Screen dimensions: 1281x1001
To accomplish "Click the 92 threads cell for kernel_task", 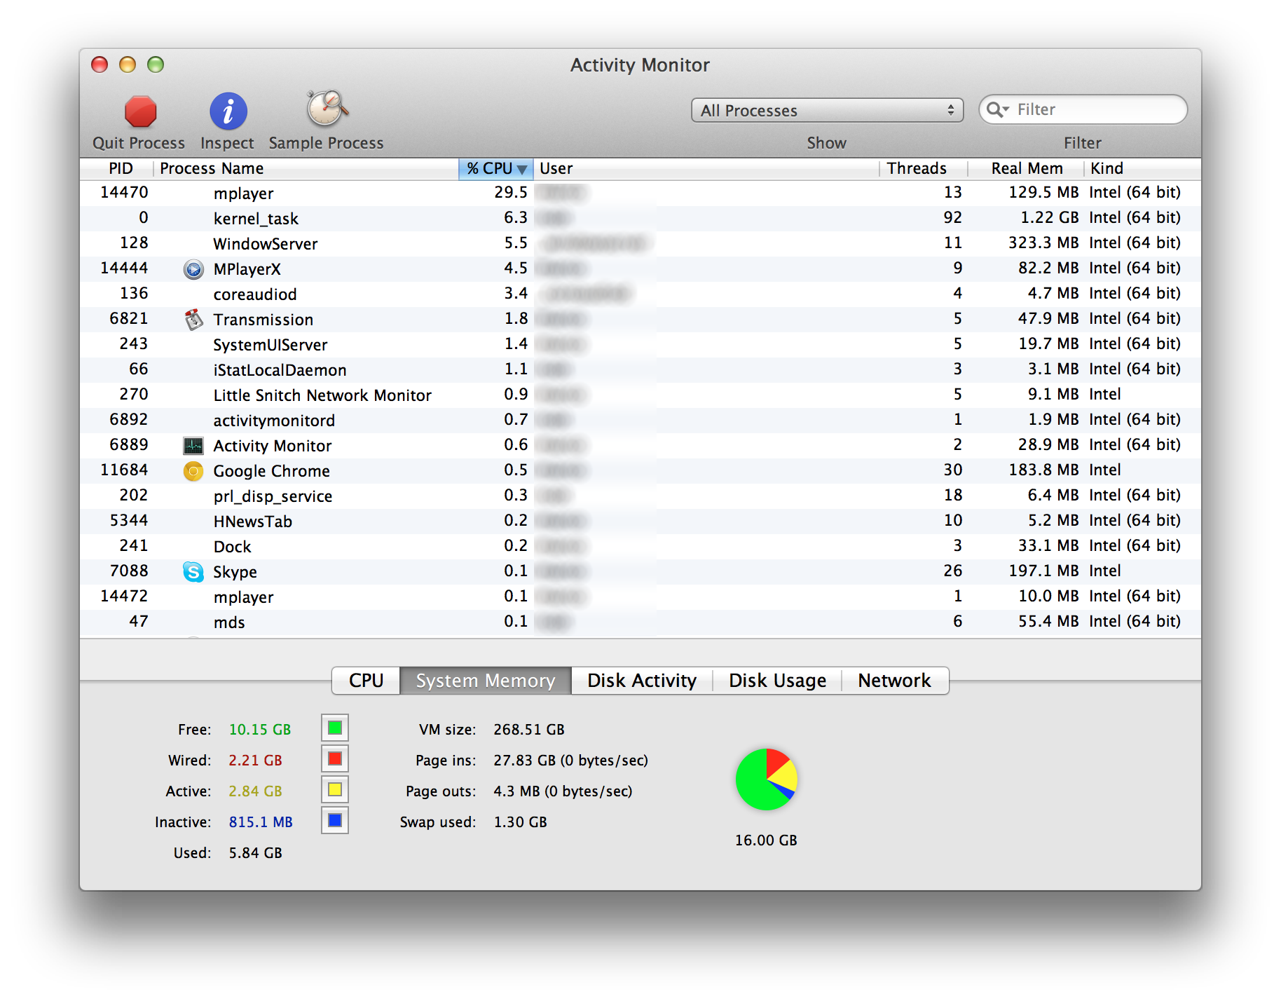I will [x=953, y=218].
